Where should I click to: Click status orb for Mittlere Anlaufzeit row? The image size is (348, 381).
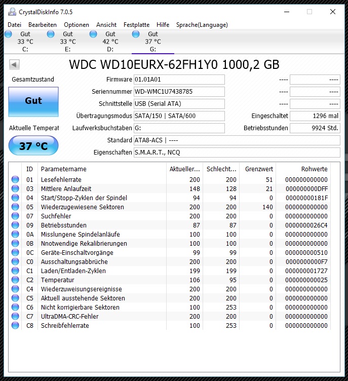coord(15,188)
